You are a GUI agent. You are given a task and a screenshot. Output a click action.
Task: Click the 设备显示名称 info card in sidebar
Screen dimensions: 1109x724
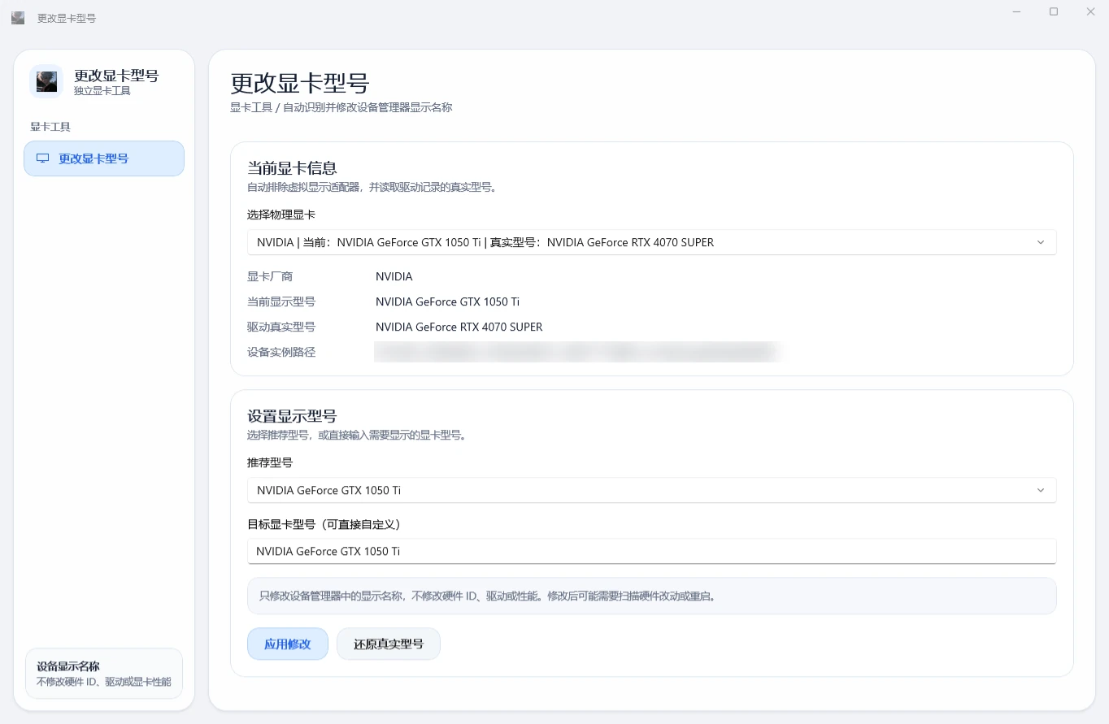pos(104,674)
